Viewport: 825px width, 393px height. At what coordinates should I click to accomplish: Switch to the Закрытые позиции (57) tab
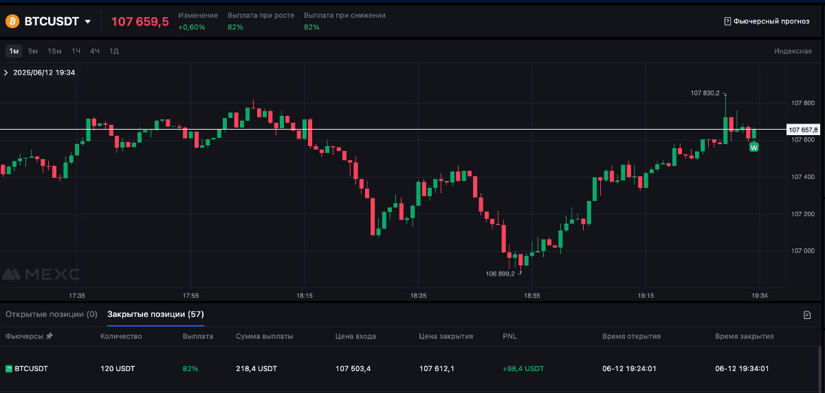pos(155,314)
